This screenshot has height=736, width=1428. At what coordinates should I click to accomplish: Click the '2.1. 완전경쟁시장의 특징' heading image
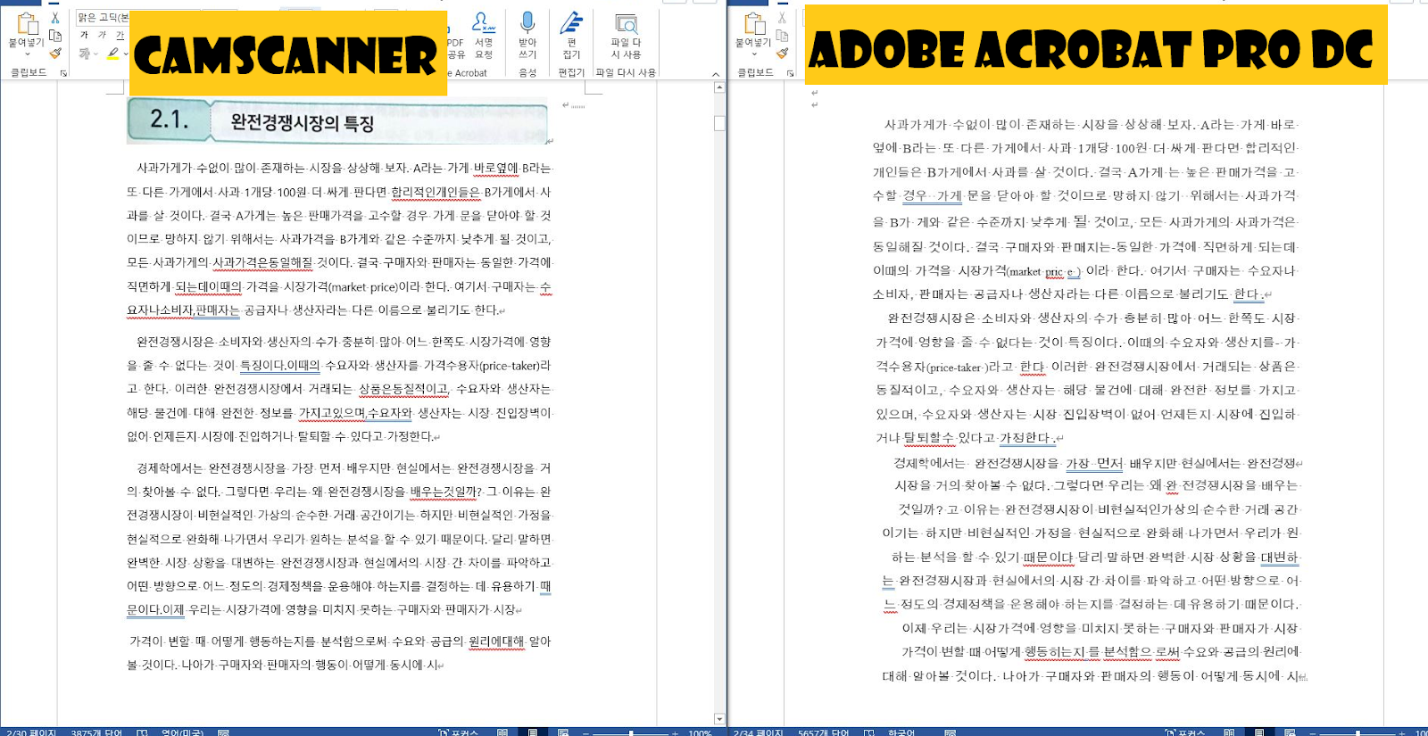(337, 120)
